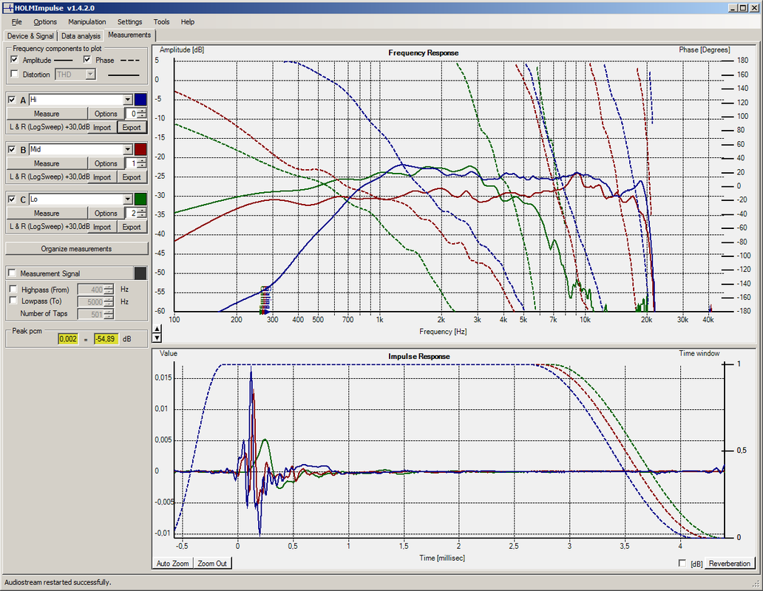This screenshot has width=763, height=591.
Task: Click the red color swatch for measurement B
Action: coord(140,149)
